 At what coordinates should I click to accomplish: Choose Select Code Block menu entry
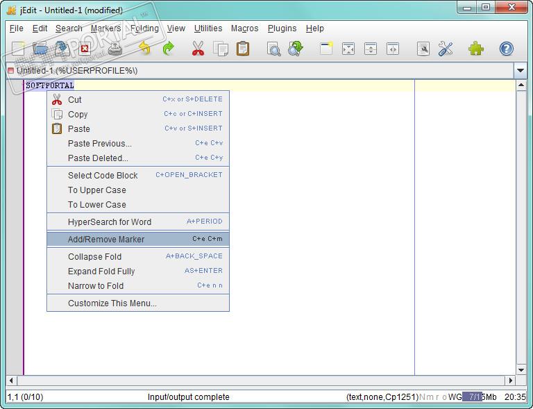(x=138, y=176)
